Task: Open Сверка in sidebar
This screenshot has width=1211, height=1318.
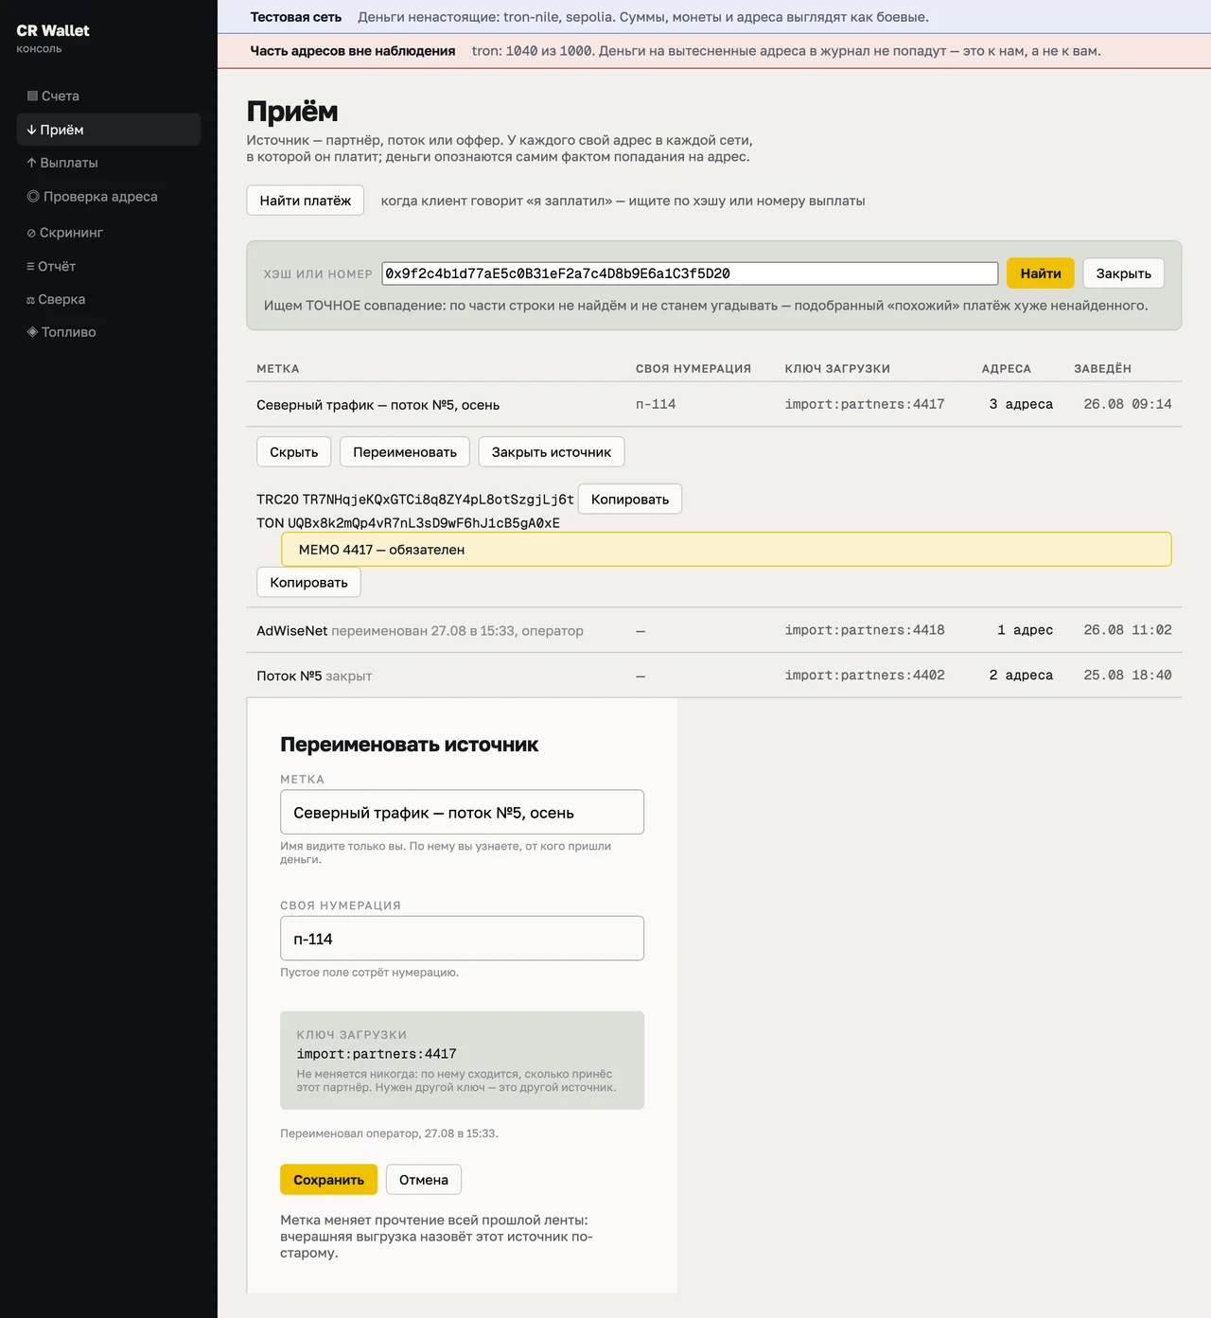Action: coord(108,299)
